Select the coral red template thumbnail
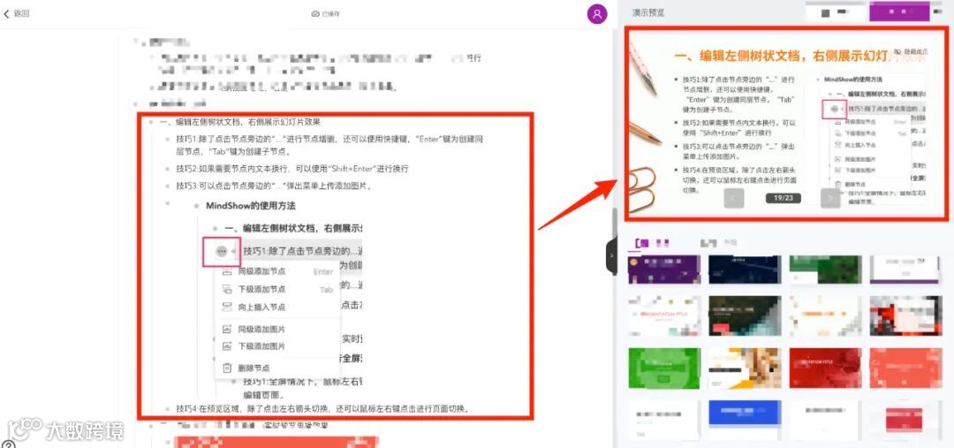This screenshot has height=448, width=954. (x=906, y=368)
